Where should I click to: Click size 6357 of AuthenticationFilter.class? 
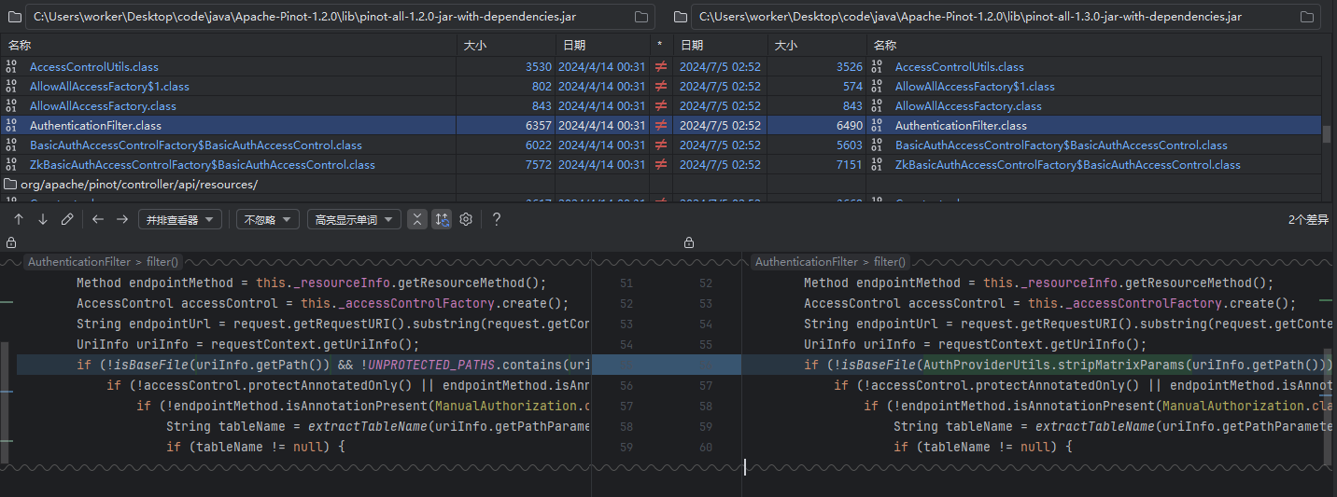[x=539, y=125]
